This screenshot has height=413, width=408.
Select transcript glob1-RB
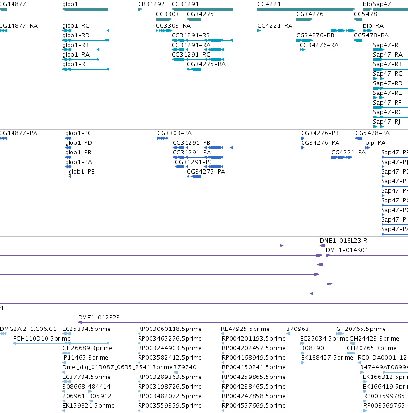click(x=81, y=50)
